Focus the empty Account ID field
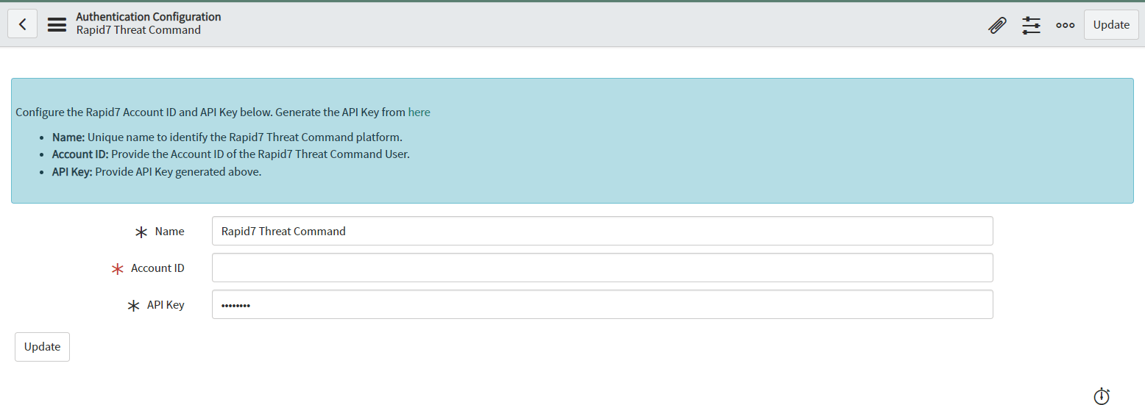Image resolution: width=1145 pixels, height=405 pixels. point(602,268)
